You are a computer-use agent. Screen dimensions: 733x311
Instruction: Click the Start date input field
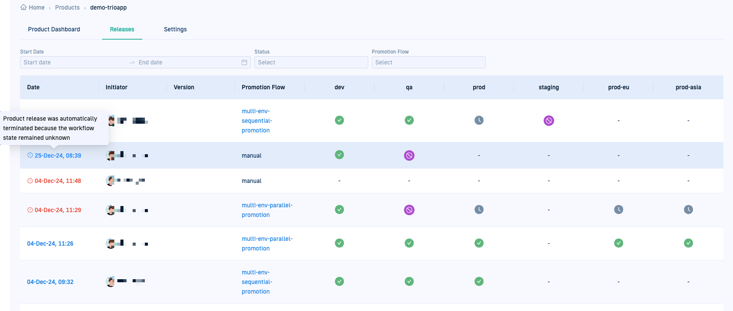[x=72, y=62]
